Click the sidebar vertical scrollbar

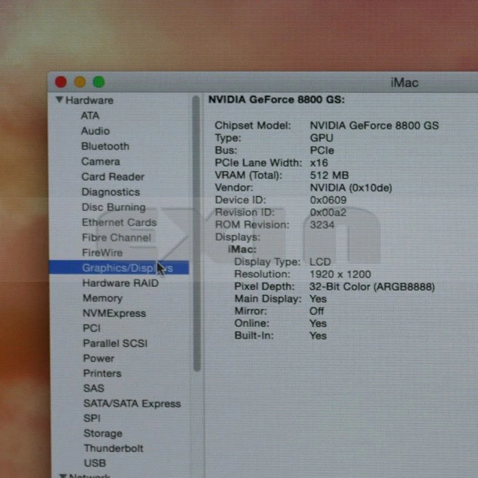[197, 233]
